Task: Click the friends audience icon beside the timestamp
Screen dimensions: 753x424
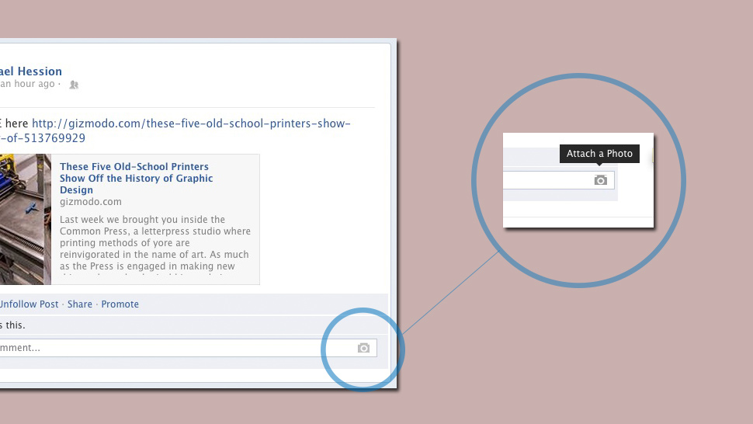Action: [74, 85]
